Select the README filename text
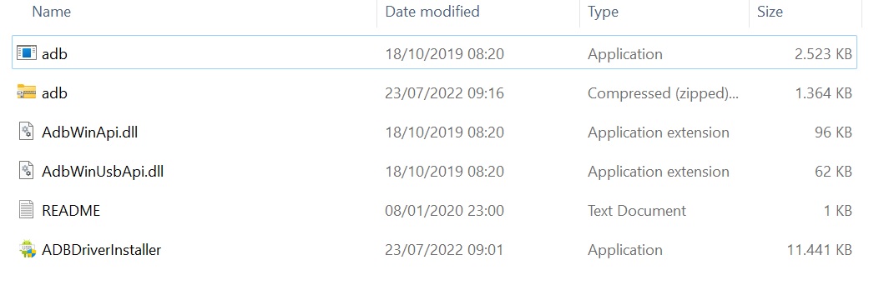The image size is (889, 305). point(71,211)
